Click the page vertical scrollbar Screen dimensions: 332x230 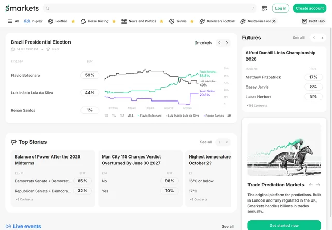pos(331,123)
